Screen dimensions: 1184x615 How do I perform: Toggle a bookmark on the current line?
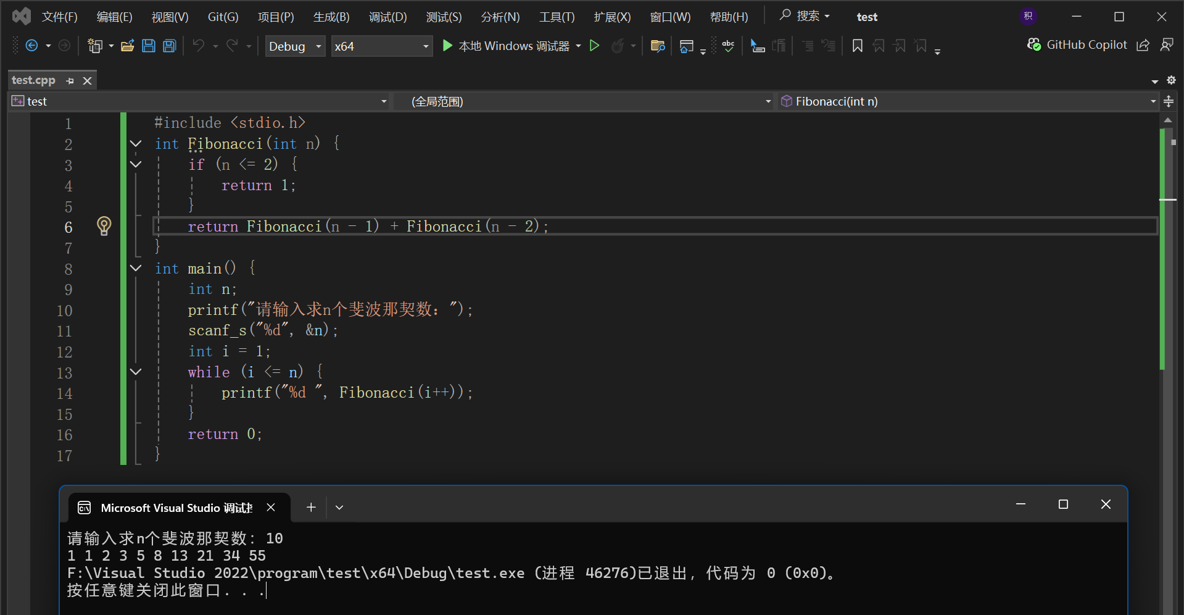(x=857, y=46)
